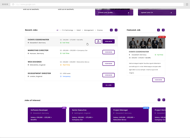Click the £850 week salary text
190x138 pixels.
pos(66,73)
